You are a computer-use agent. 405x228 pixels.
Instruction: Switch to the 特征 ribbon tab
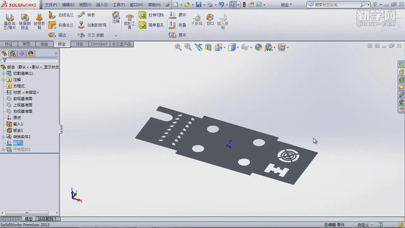pyautogui.click(x=9, y=44)
